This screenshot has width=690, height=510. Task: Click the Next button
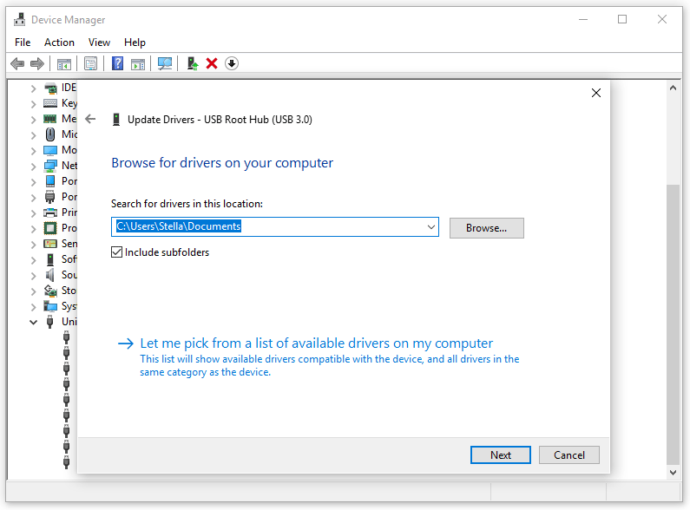pos(500,454)
